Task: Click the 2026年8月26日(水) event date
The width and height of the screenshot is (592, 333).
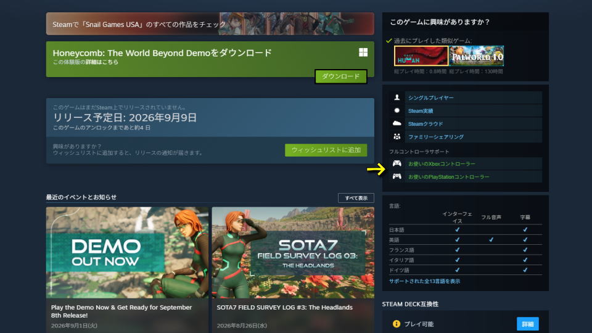Action: pos(242,326)
